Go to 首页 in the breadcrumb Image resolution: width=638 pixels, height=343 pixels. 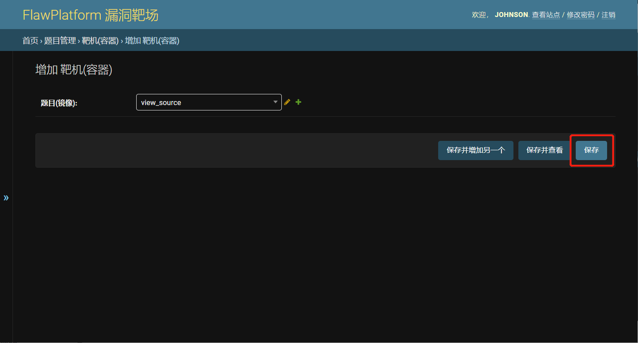[30, 41]
